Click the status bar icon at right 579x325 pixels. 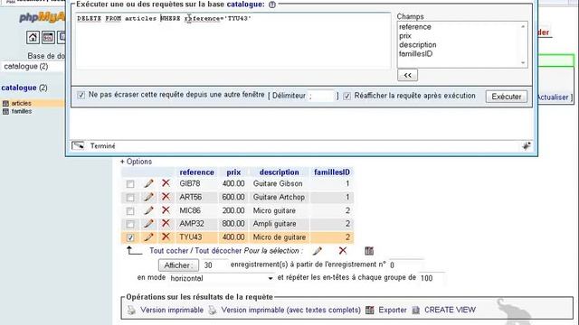[527, 146]
